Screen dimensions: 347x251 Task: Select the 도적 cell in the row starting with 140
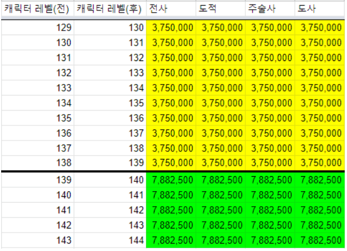pos(221,195)
